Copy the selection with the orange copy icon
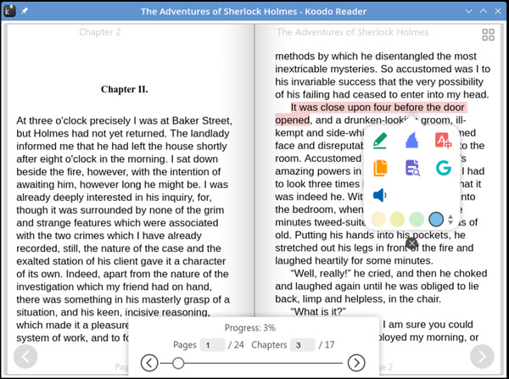Viewport: 509px width, 379px height. pos(380,168)
